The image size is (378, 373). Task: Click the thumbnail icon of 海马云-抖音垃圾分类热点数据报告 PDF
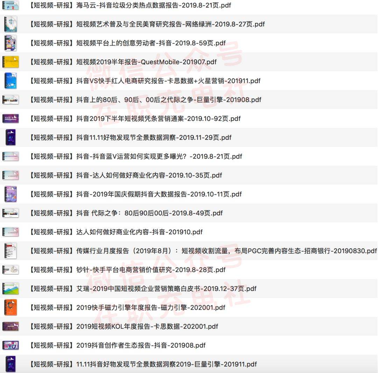tap(10, 5)
